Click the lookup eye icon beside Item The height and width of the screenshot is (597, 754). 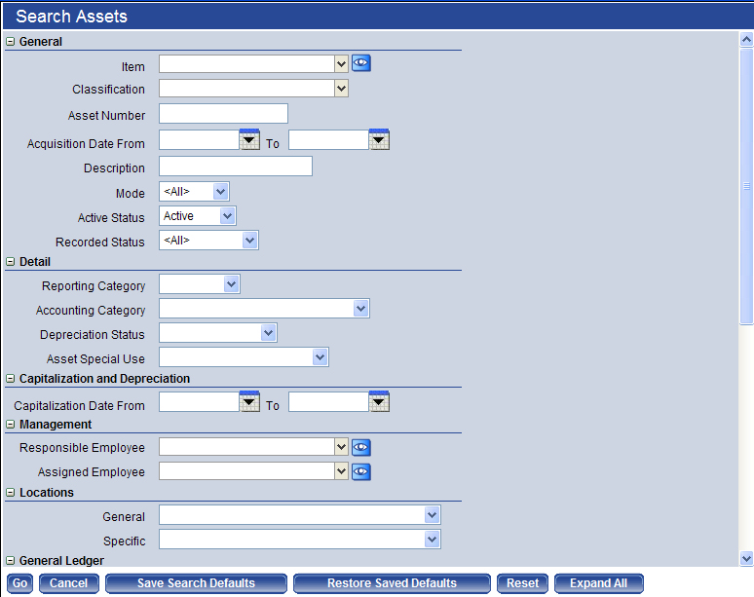tap(361, 63)
